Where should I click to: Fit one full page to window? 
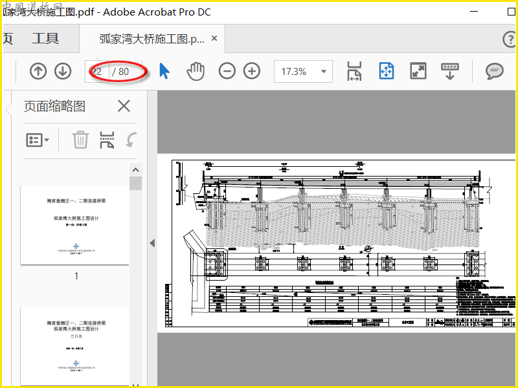387,71
